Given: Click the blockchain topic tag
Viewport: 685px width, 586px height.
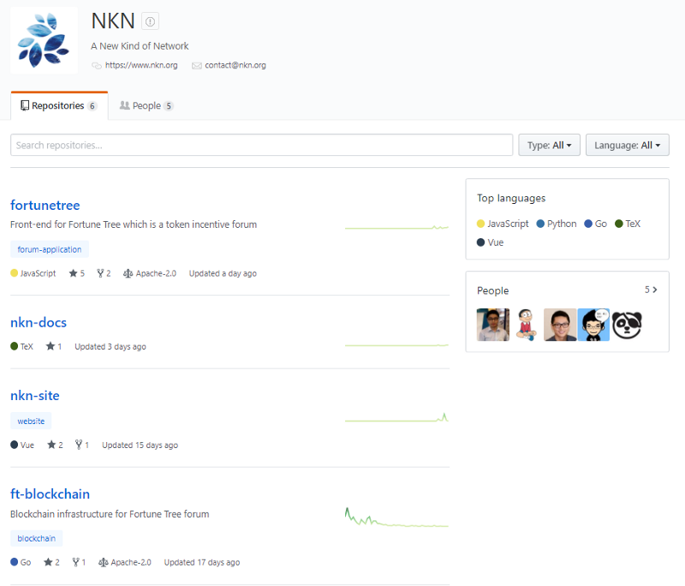Looking at the screenshot, I should pyautogui.click(x=36, y=538).
